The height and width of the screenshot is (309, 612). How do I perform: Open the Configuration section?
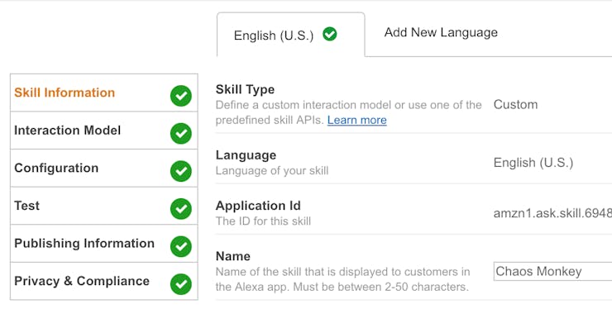(x=104, y=169)
